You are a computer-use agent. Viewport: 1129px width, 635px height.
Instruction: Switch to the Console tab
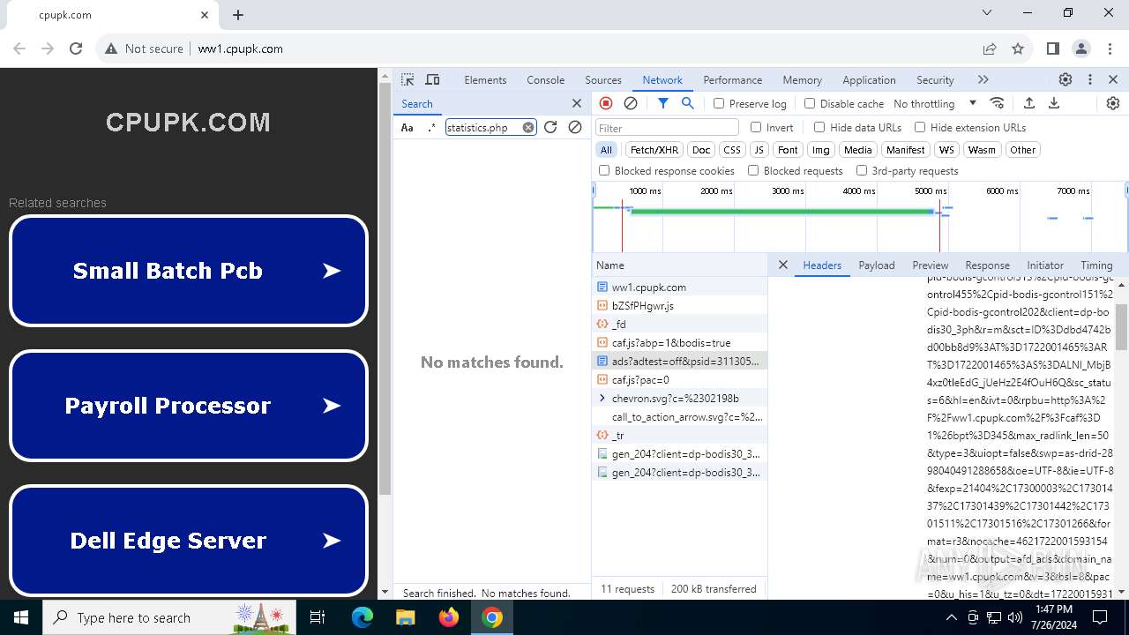click(545, 79)
